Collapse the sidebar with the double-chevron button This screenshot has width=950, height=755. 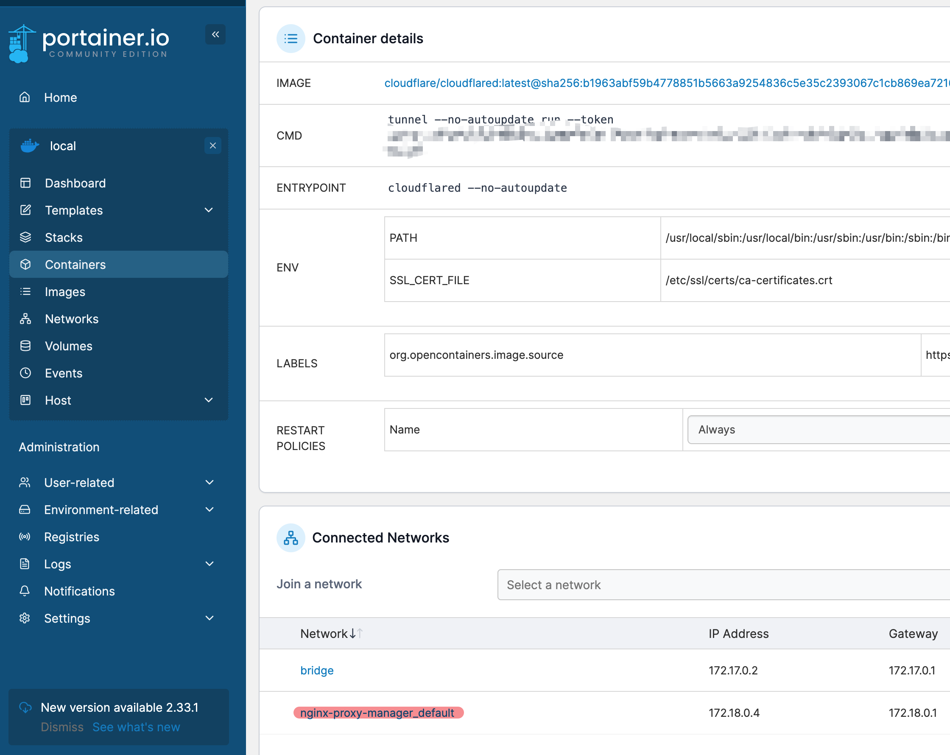tap(215, 34)
